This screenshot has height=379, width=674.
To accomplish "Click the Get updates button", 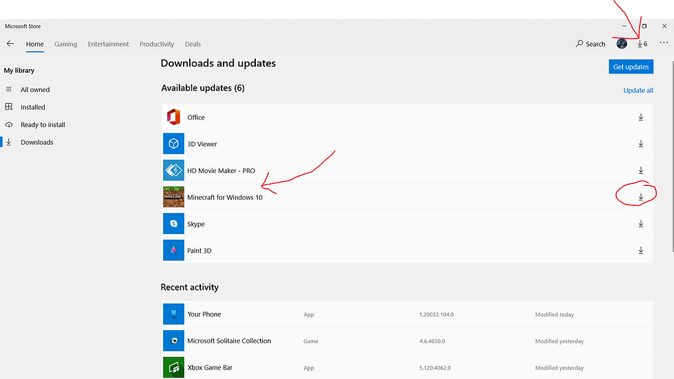I will click(x=631, y=67).
